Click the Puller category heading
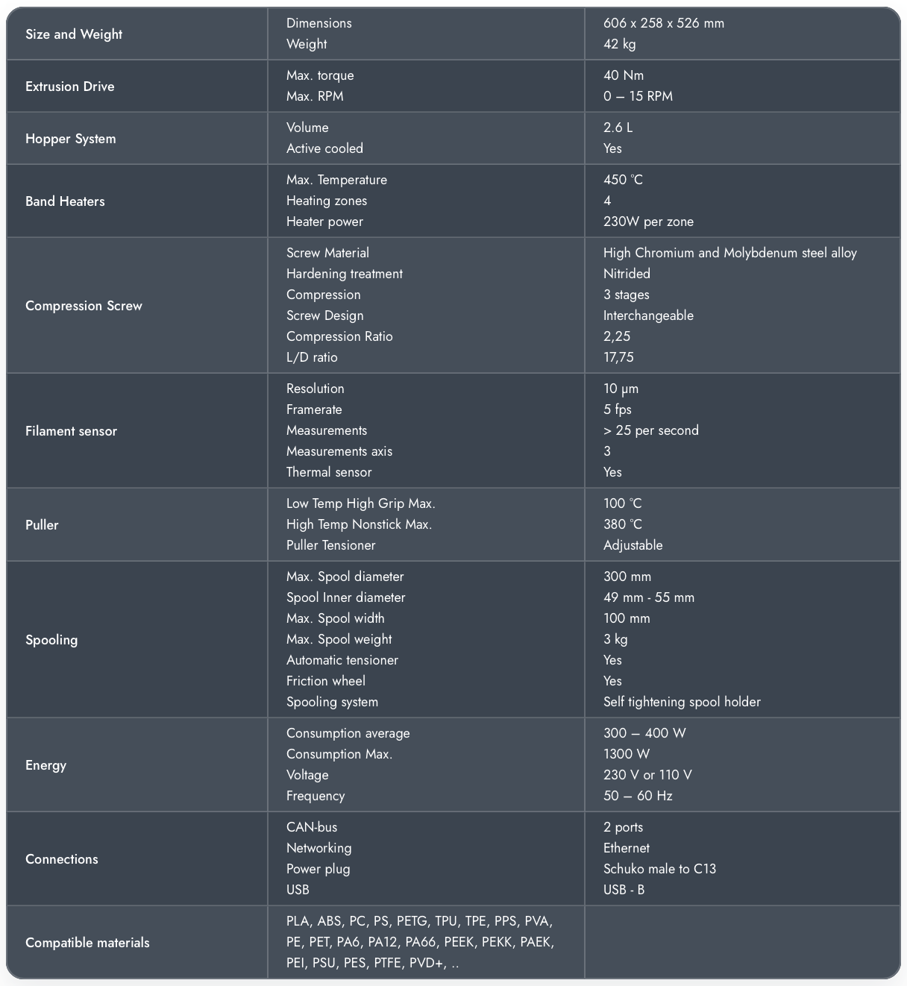The image size is (907, 986). point(42,525)
